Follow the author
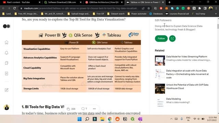219x123 pixels. (x=161, y=39)
